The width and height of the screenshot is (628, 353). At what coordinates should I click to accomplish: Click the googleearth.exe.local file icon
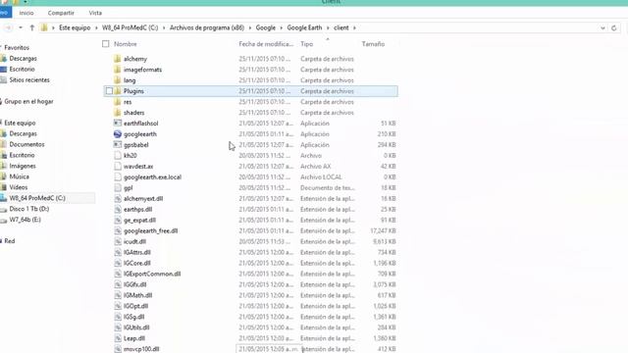[x=118, y=177]
